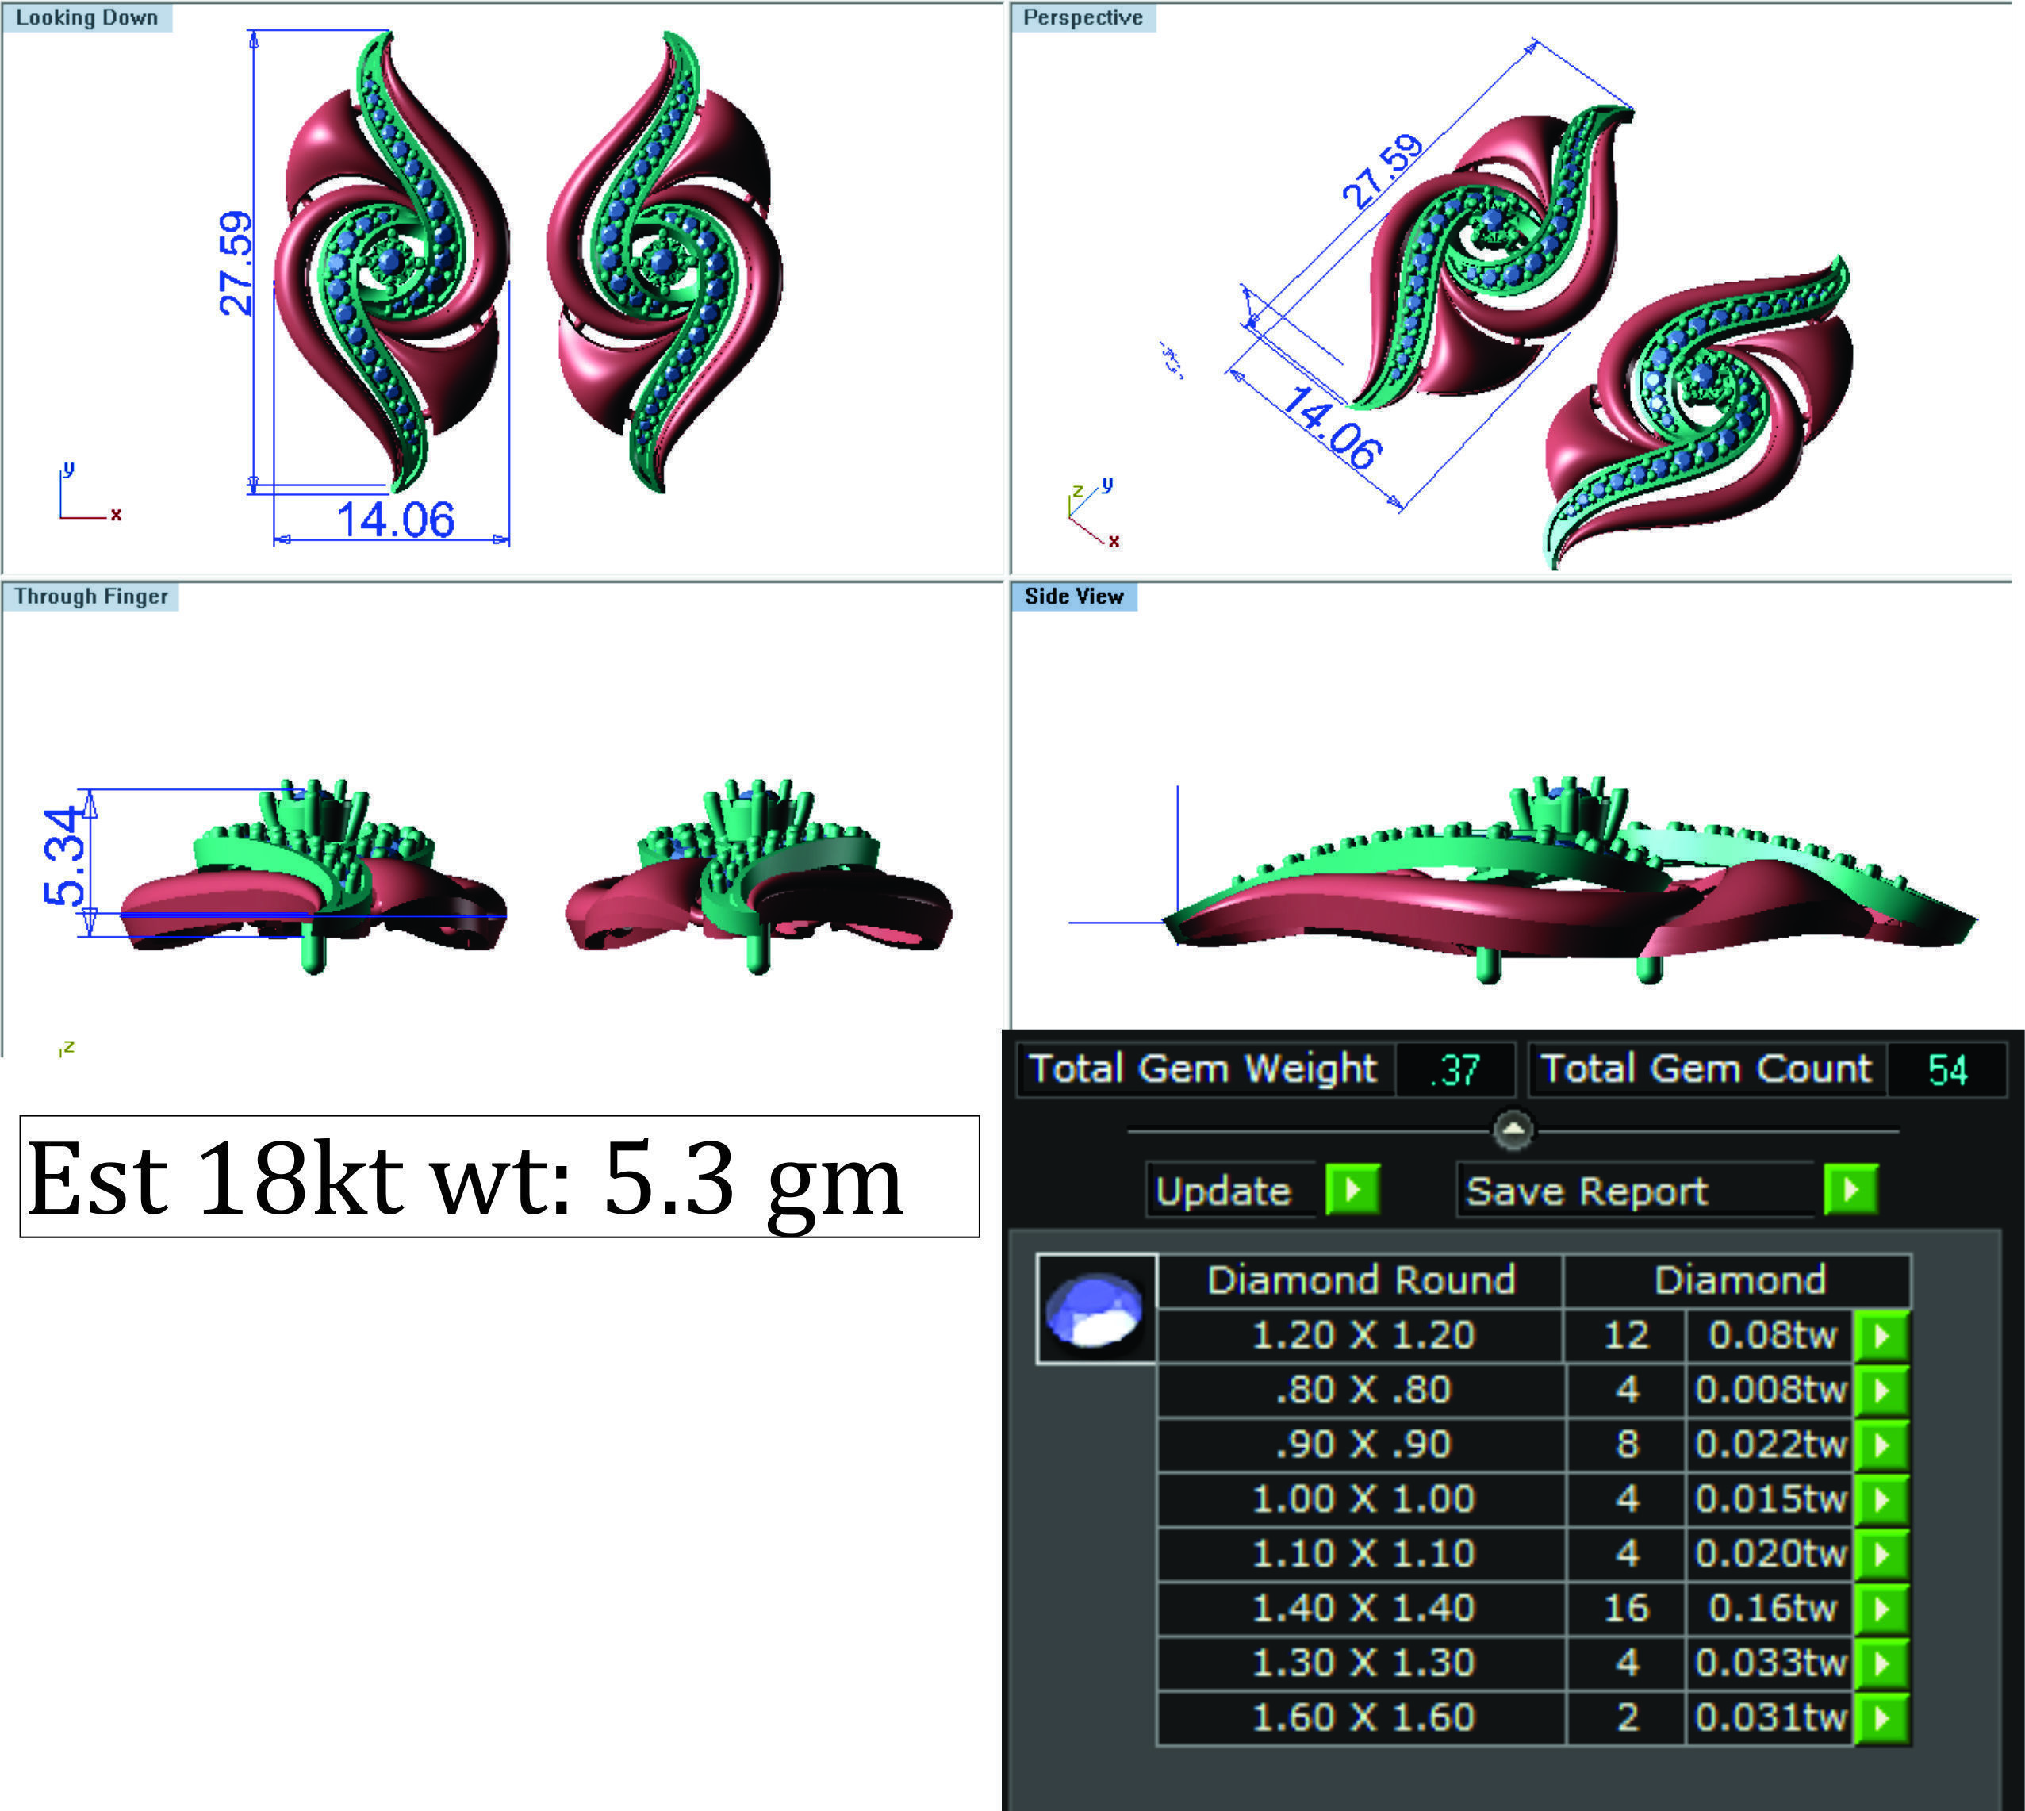Click the 0.031tw weight cell
The image size is (2025, 1811).
pos(1770,1718)
